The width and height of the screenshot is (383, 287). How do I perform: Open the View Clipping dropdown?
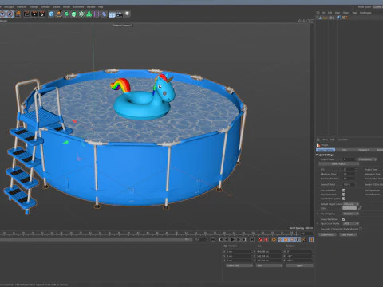tap(351, 214)
